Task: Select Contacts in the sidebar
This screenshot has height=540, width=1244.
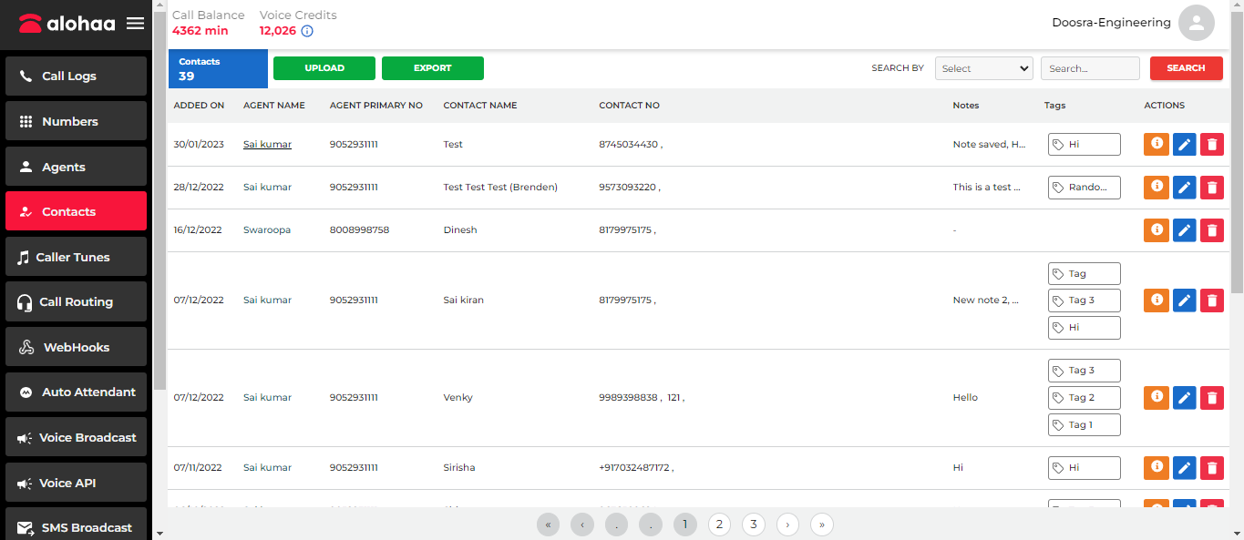Action: click(76, 211)
